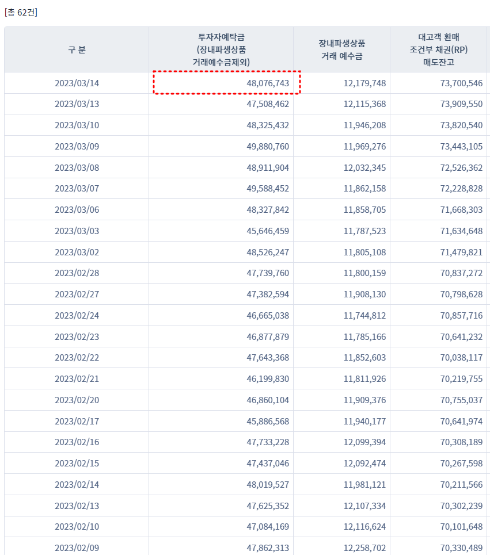Click the 투자자예탁금 column header
The image size is (490, 555).
pos(221,49)
